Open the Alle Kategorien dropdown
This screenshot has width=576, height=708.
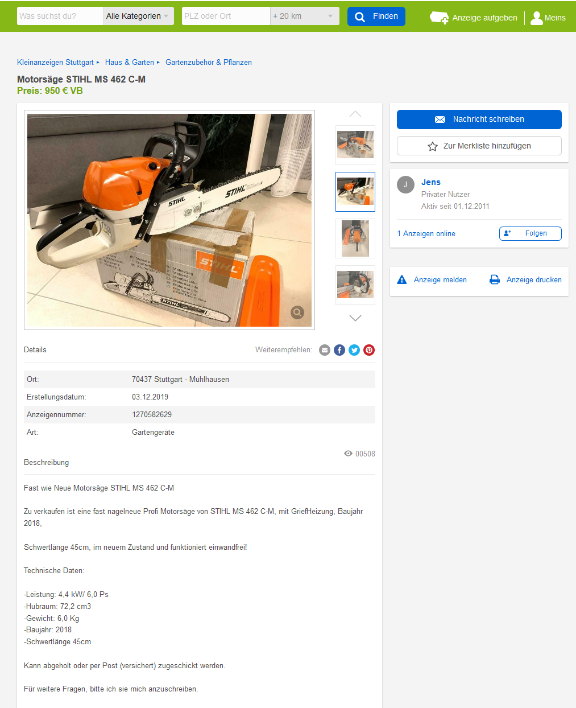(139, 16)
